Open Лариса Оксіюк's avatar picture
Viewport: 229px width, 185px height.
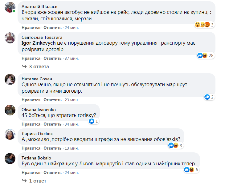(10, 134)
